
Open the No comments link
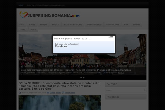pos(70,93)
